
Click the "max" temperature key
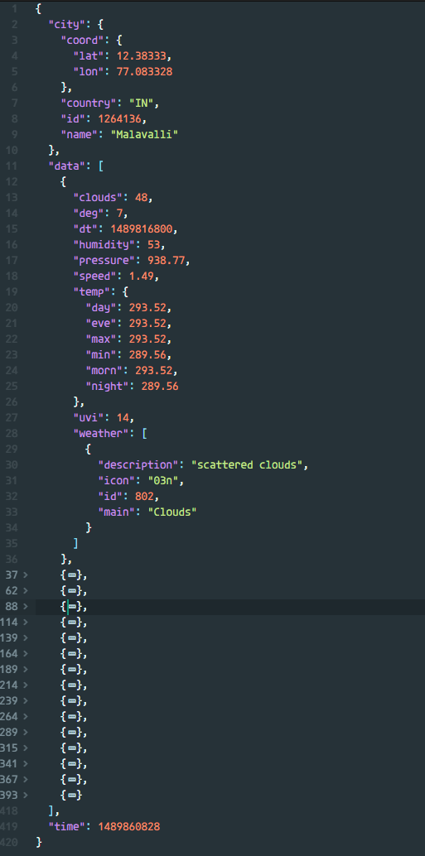104,339
